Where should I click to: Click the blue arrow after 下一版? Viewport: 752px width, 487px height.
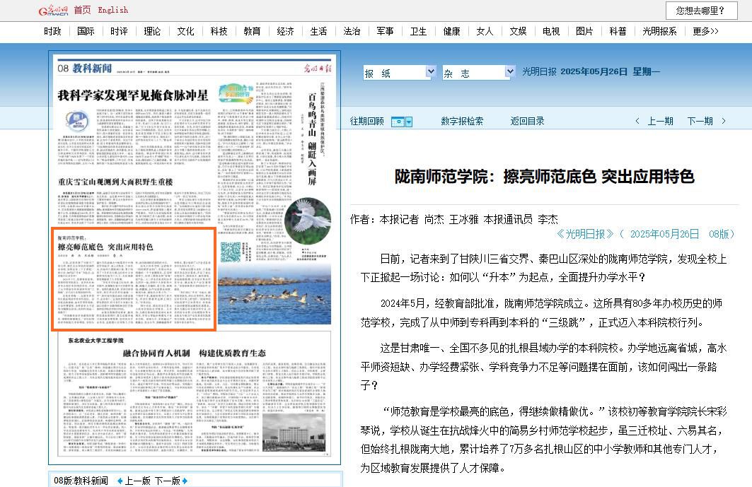click(x=185, y=481)
